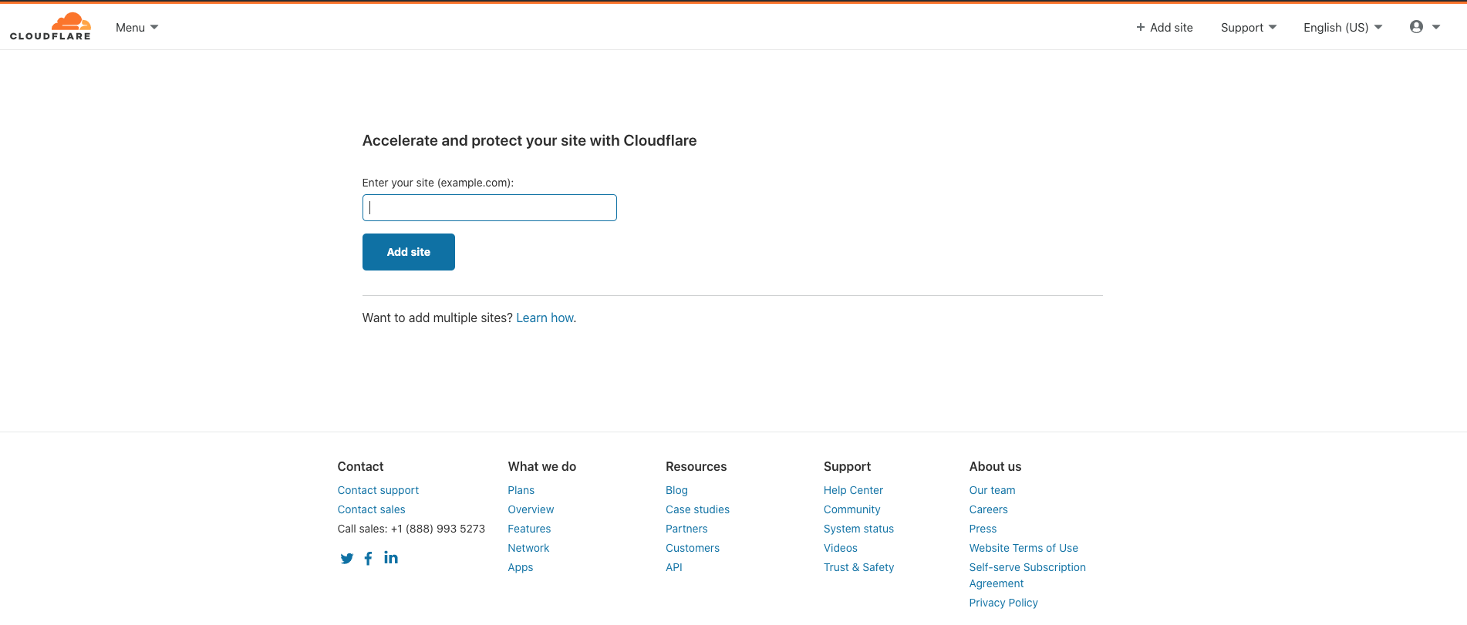Open the Careers footer link
Image resolution: width=1467 pixels, height=625 pixels.
pos(988,509)
